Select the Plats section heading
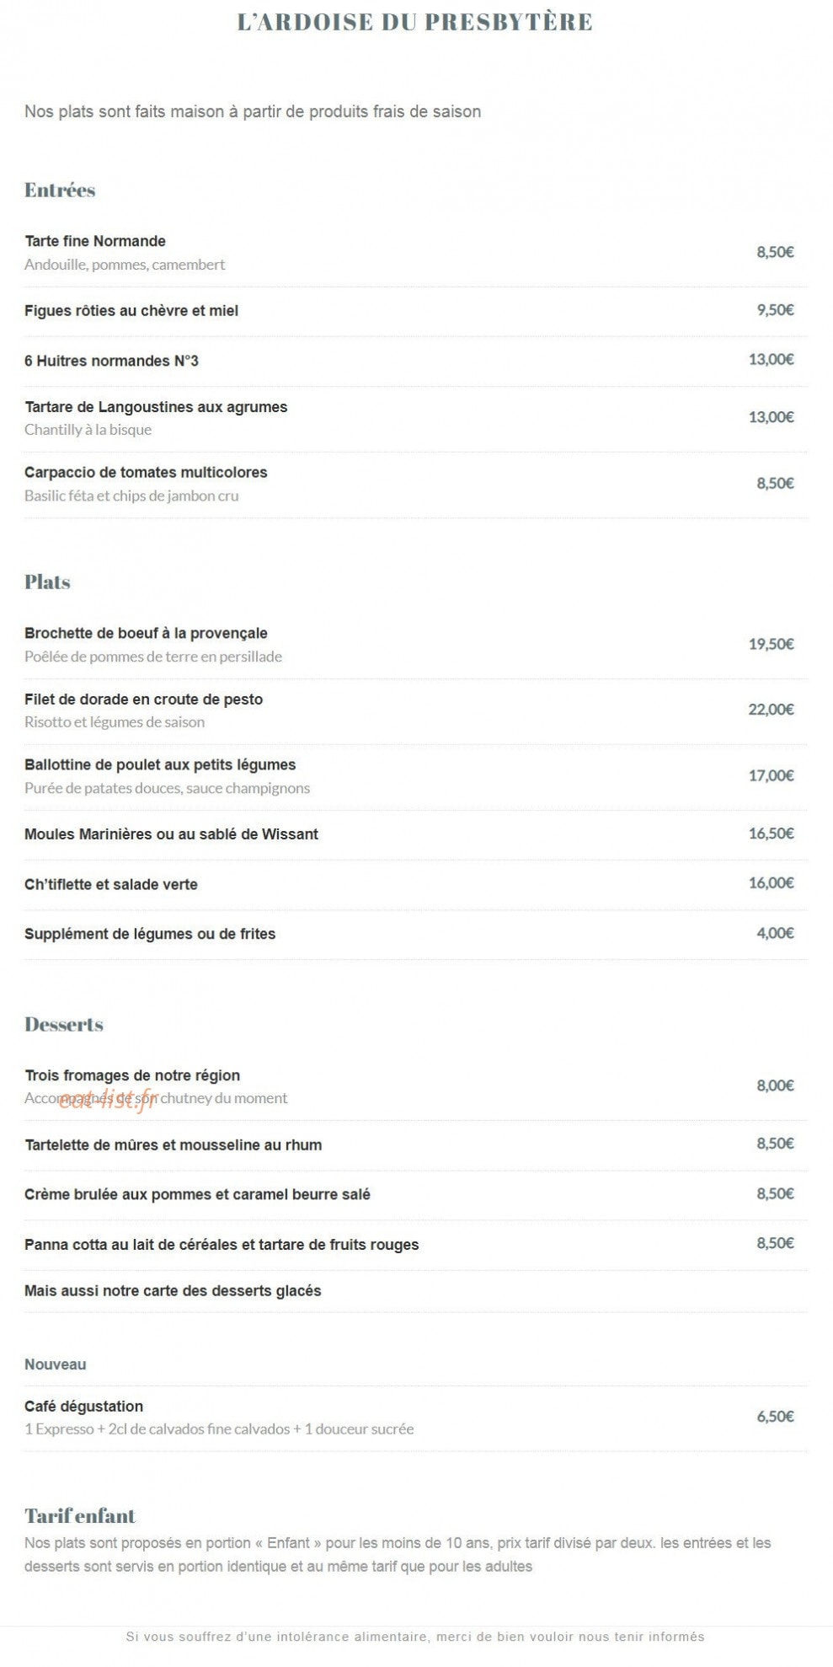Image resolution: width=833 pixels, height=1667 pixels. pyautogui.click(x=47, y=582)
